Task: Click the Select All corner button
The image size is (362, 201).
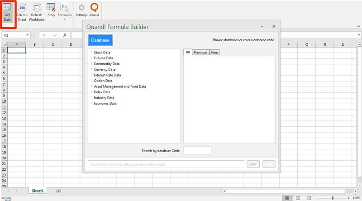Action: coord(4,44)
